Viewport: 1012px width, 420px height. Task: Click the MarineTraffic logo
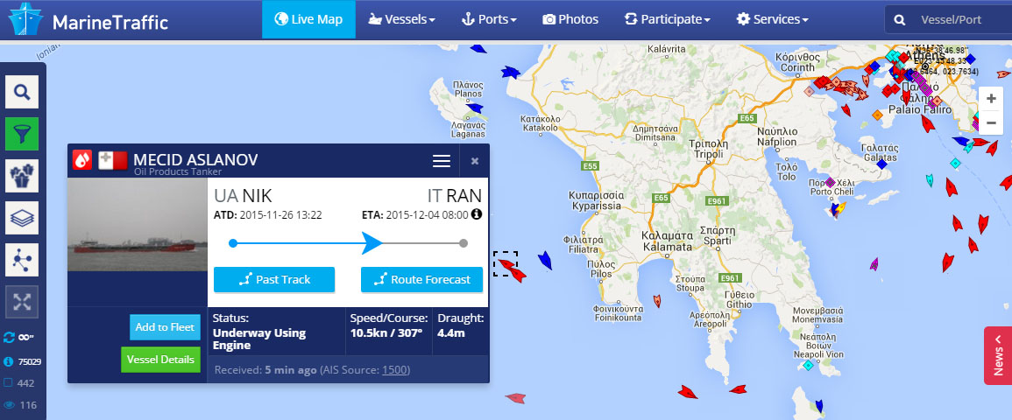(x=88, y=20)
